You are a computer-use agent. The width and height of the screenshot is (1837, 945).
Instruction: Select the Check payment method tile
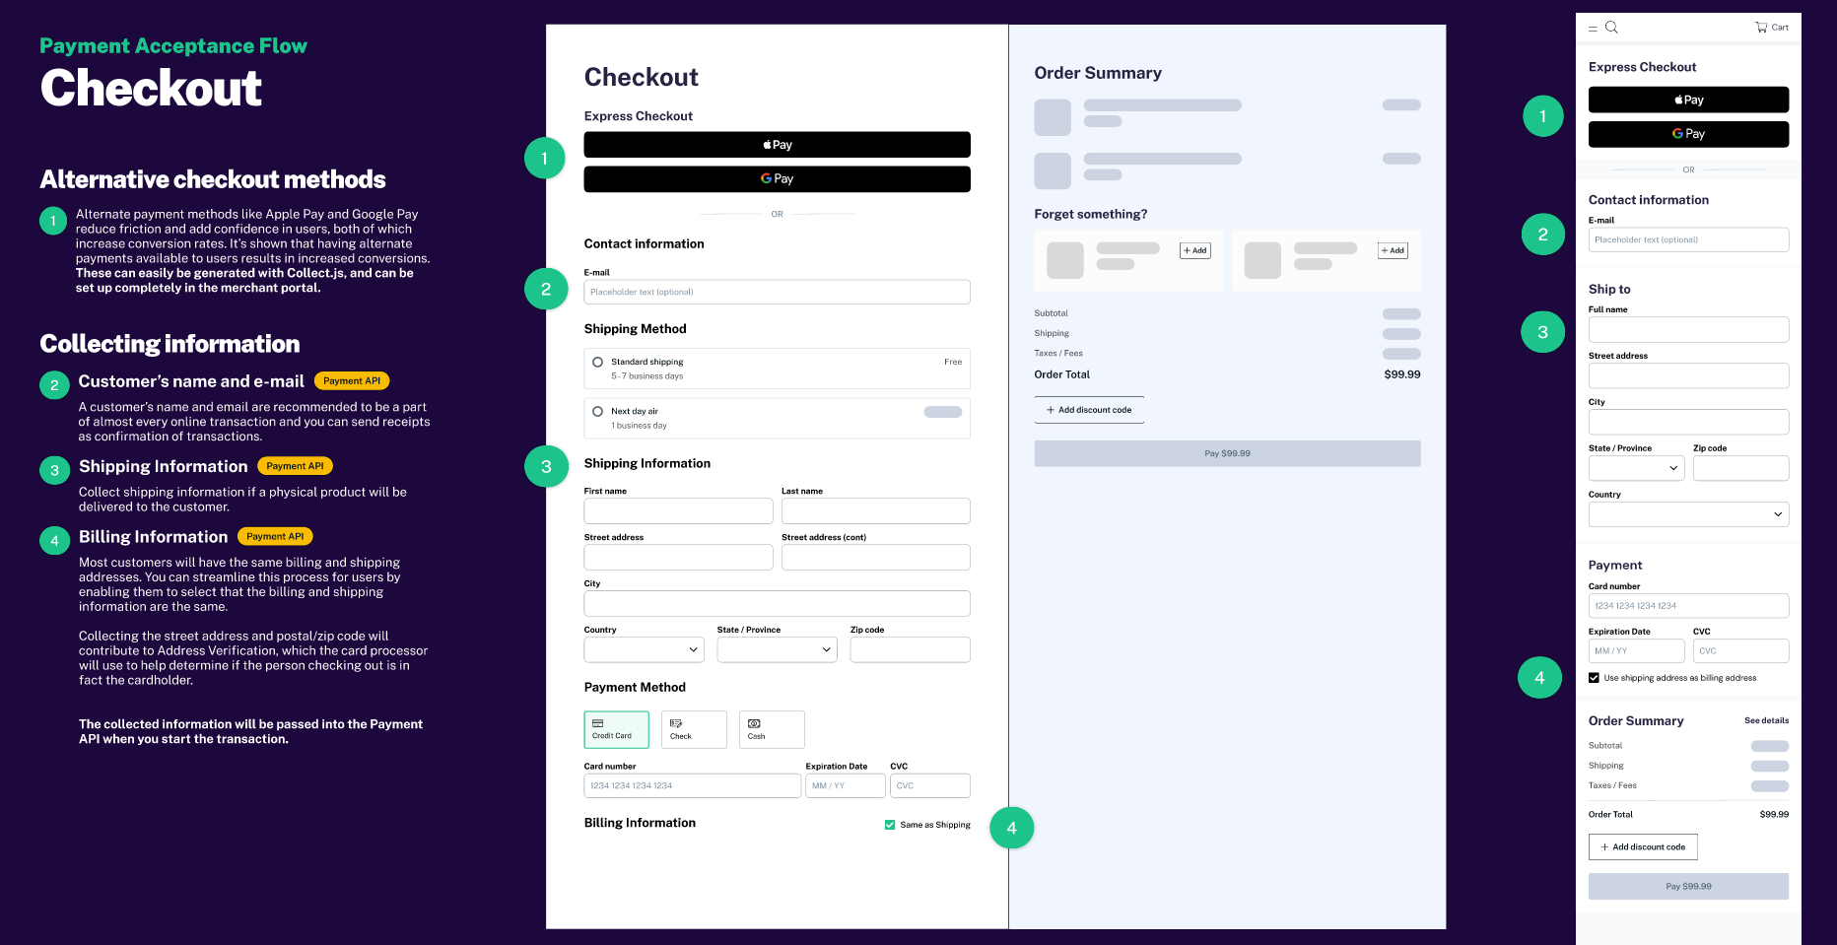pos(693,729)
